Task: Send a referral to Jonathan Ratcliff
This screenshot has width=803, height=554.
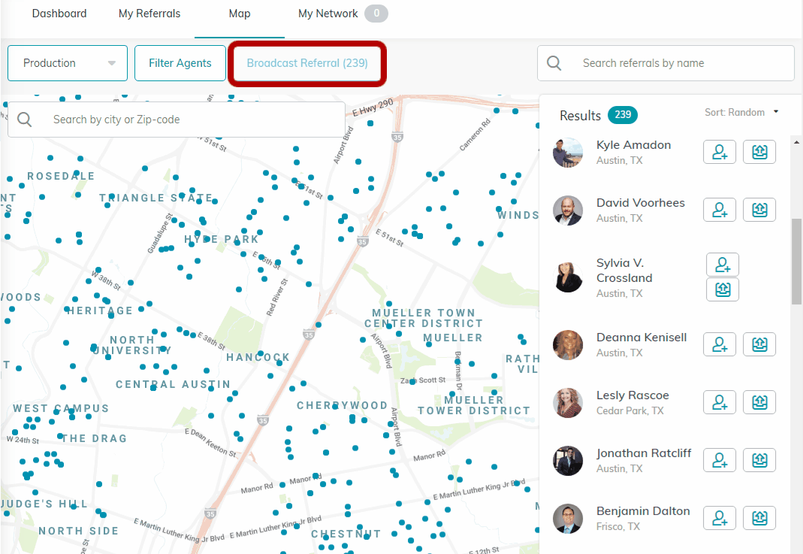Action: 759,459
